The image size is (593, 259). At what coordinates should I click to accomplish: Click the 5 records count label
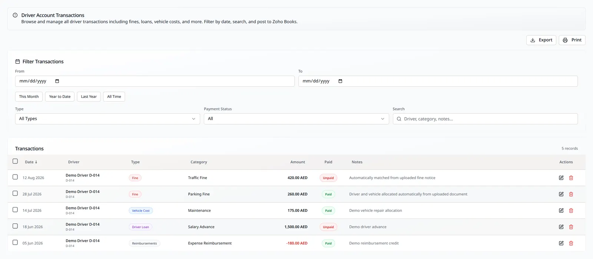pyautogui.click(x=570, y=149)
